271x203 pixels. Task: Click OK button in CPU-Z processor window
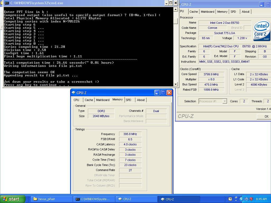[x=264, y=117]
